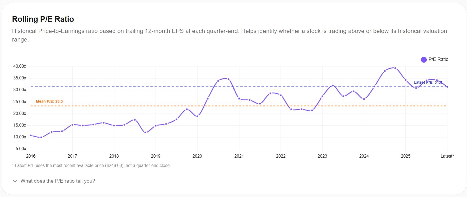
Task: Select the 2018 dip data point
Action: pos(145,132)
